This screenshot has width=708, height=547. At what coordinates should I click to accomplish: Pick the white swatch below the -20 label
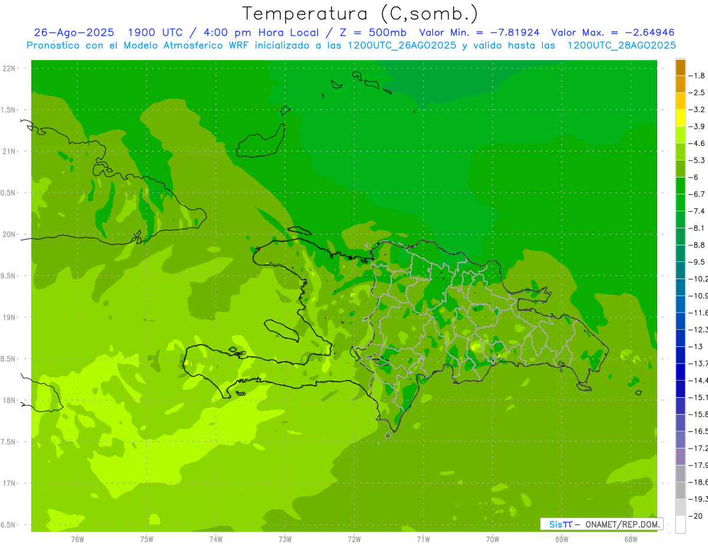tap(680, 524)
